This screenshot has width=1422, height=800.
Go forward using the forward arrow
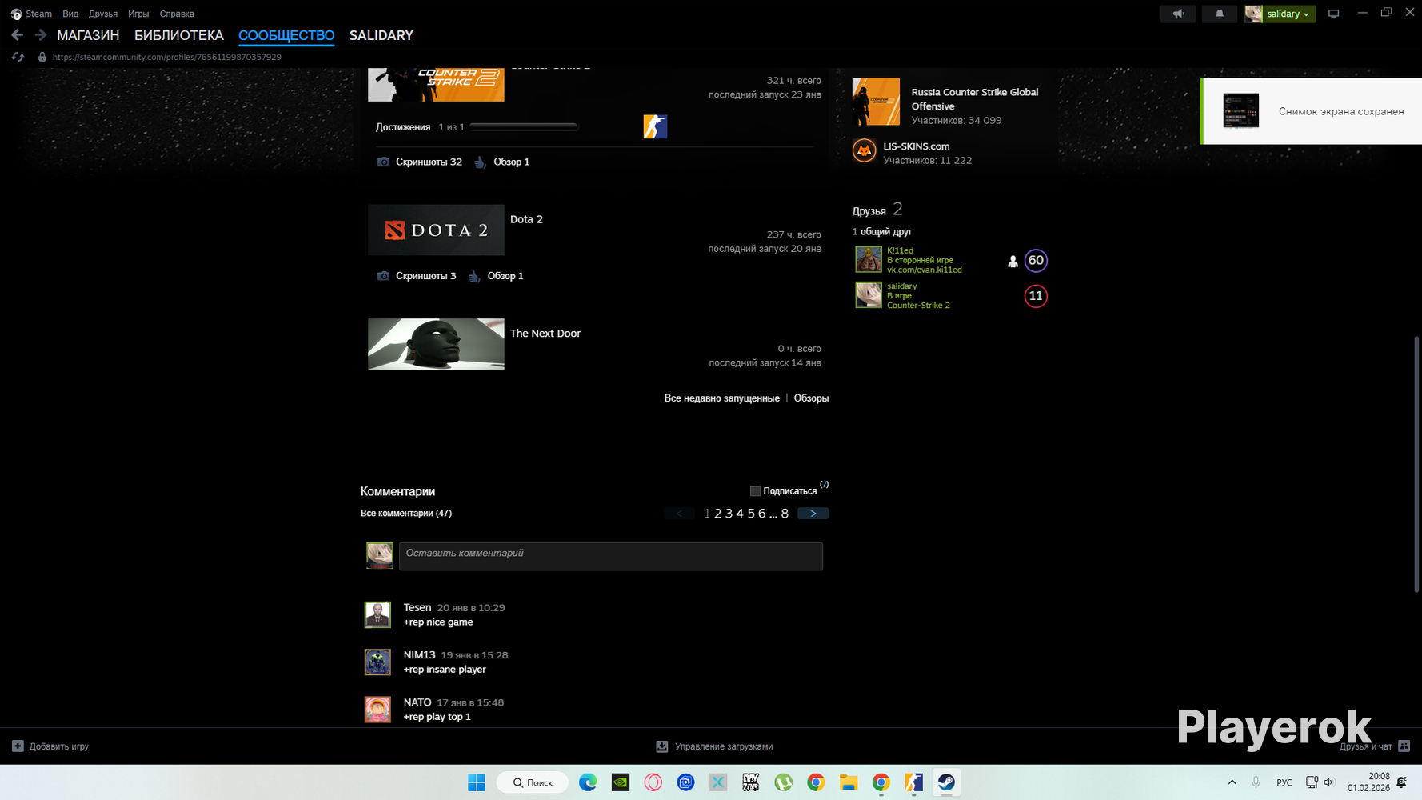point(40,35)
